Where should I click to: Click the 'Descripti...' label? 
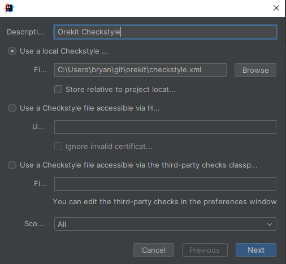[x=25, y=32]
